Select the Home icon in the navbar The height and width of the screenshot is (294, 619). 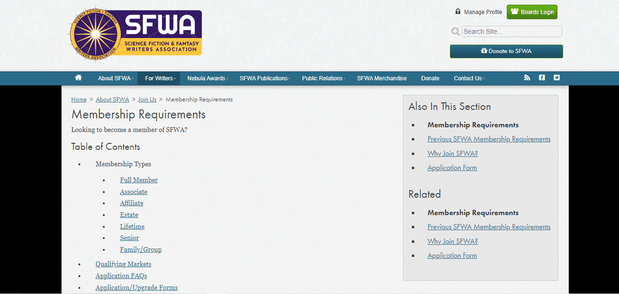click(x=78, y=78)
